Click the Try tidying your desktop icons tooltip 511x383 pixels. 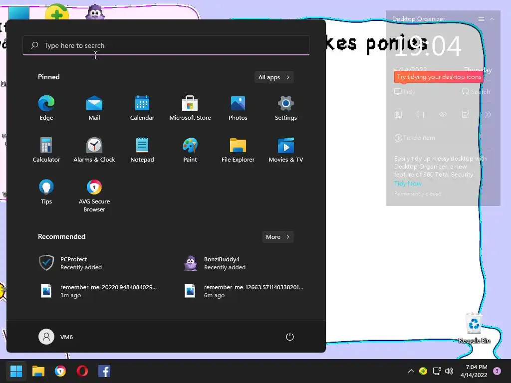[439, 77]
